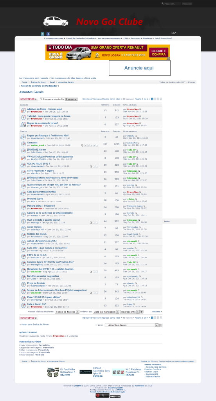The image size is (216, 401).
Task: Open the Data da mensagem sort dropdown
Action: point(106,312)
